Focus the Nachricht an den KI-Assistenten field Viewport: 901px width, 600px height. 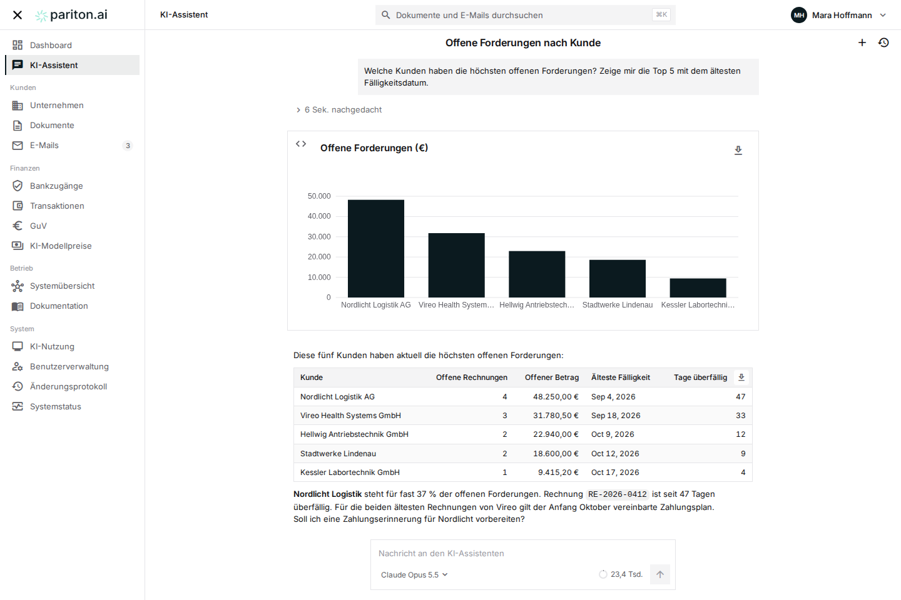point(523,553)
